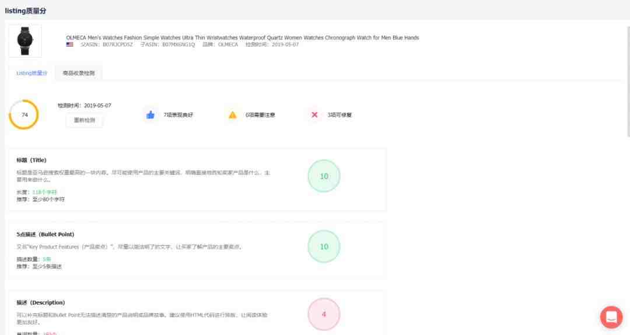The image size is (630, 335).
Task: Click the 5点描述 (Bullet Point) heading
Action: [45, 235]
